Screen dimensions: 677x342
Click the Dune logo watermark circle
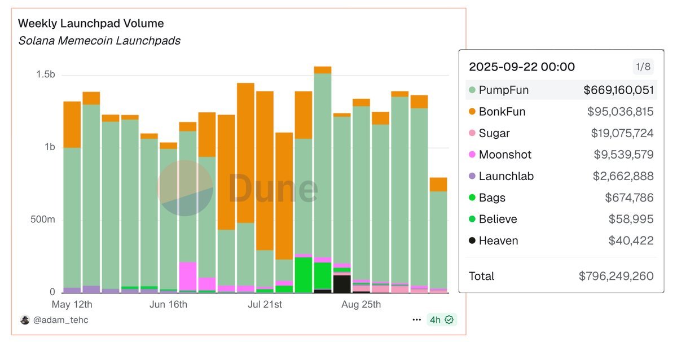(185, 188)
